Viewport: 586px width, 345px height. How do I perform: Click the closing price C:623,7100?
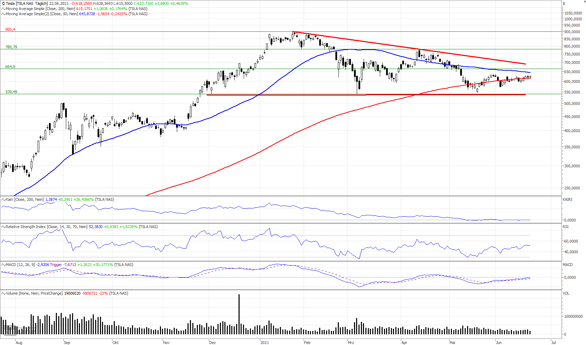143,3
